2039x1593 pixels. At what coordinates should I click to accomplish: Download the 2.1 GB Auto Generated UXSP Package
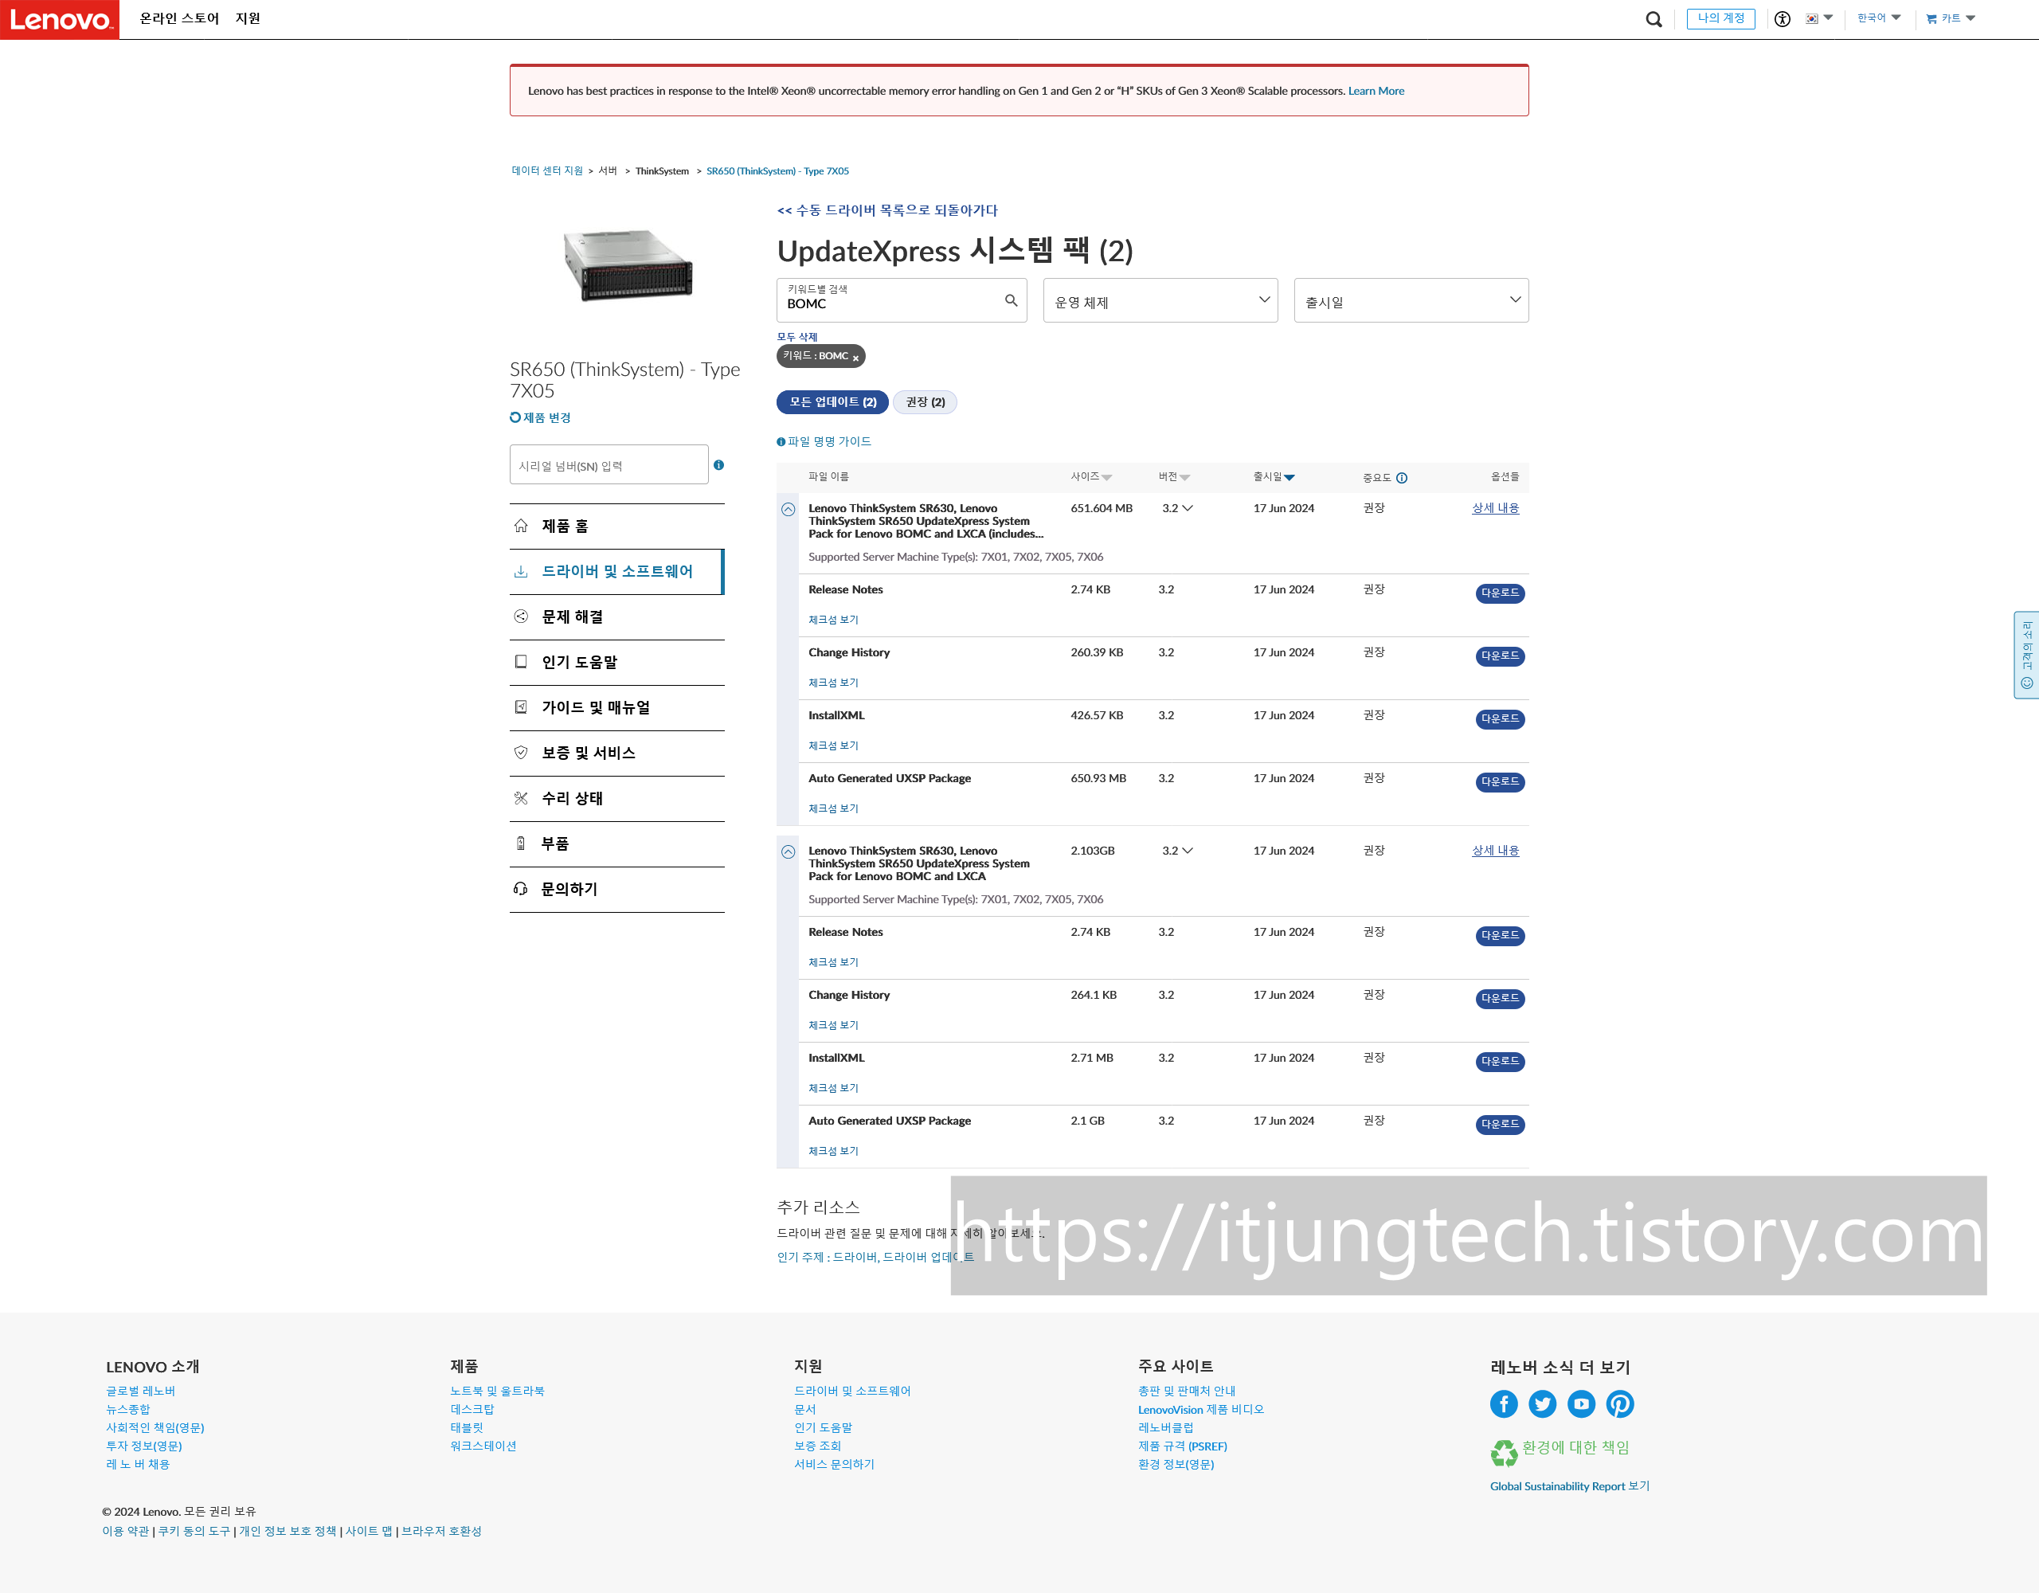pyautogui.click(x=1499, y=1125)
